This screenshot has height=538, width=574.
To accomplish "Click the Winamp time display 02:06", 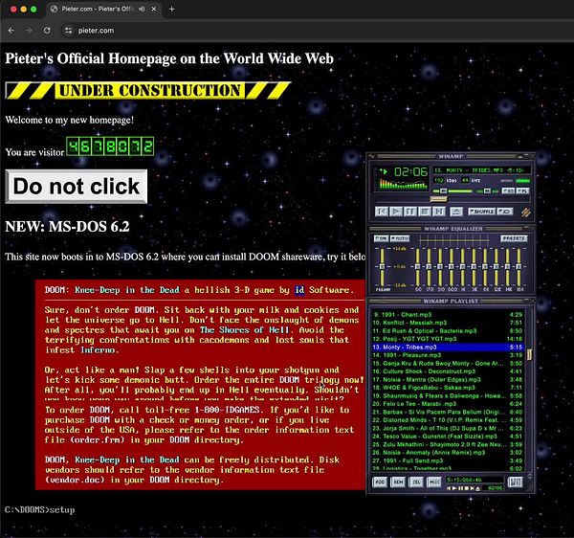I will pos(410,171).
